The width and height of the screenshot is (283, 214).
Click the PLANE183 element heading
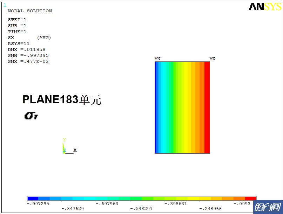point(62,100)
